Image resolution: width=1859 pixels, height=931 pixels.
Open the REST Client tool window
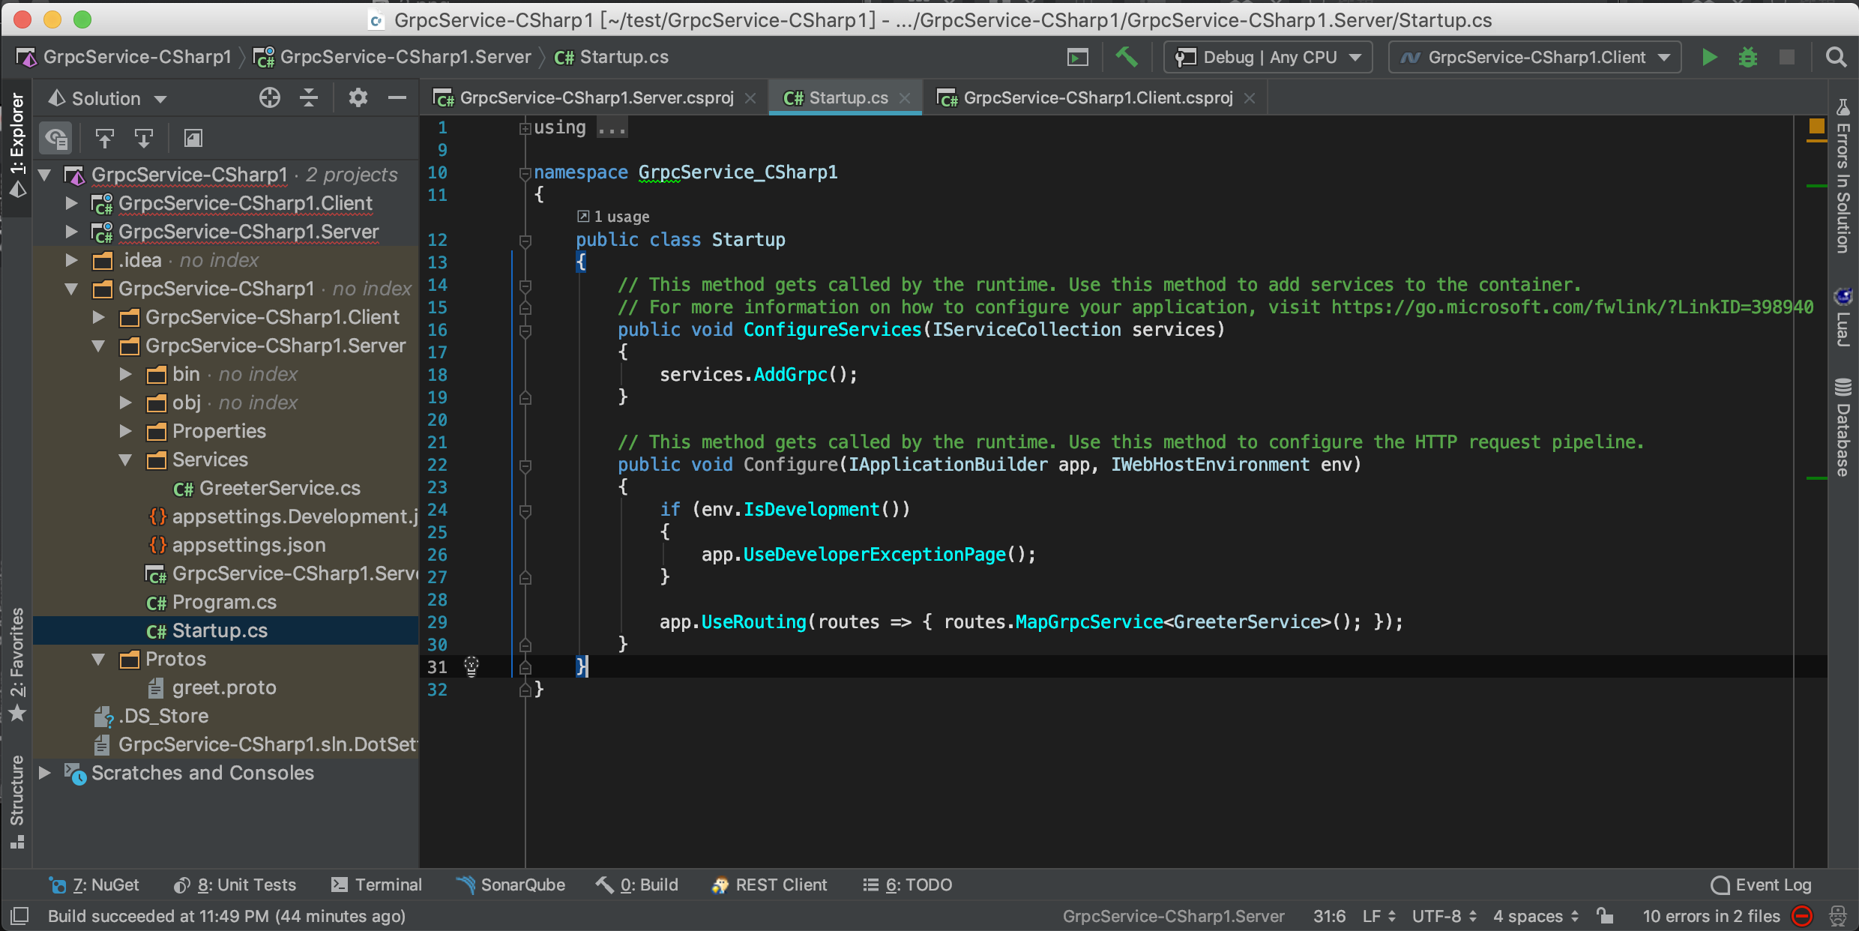click(769, 885)
